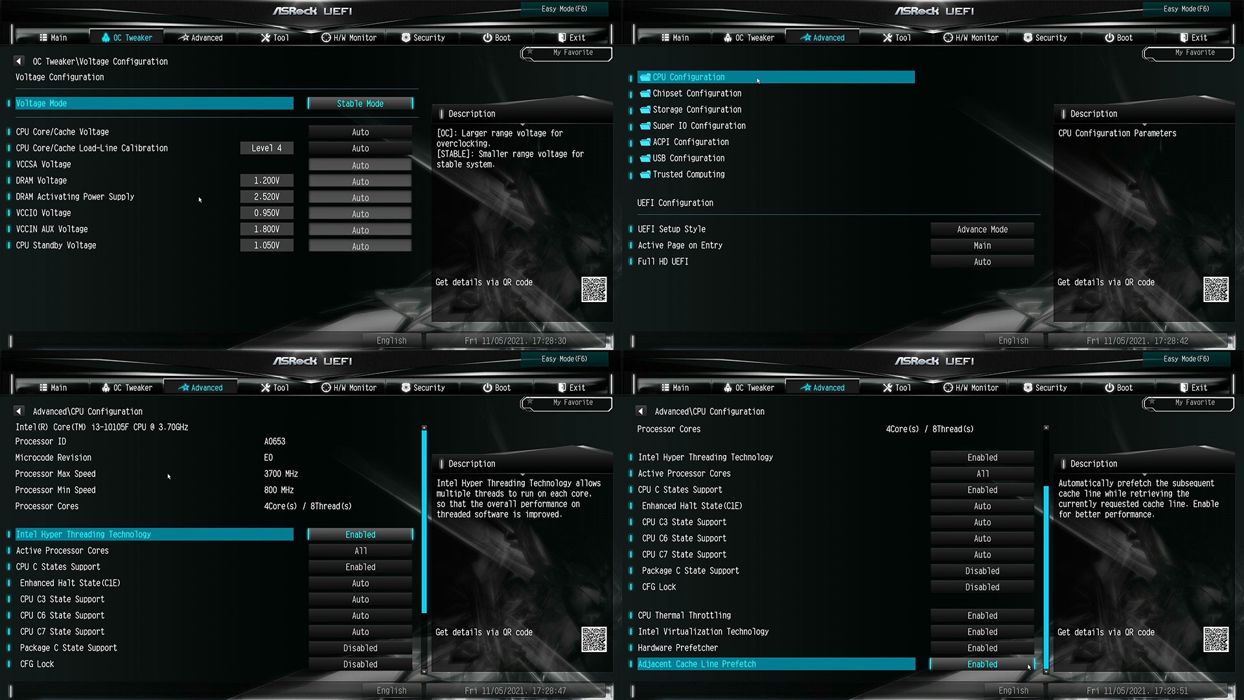Image resolution: width=1244 pixels, height=700 pixels.
Task: Open the Storage Configuration folder
Action: tap(697, 110)
